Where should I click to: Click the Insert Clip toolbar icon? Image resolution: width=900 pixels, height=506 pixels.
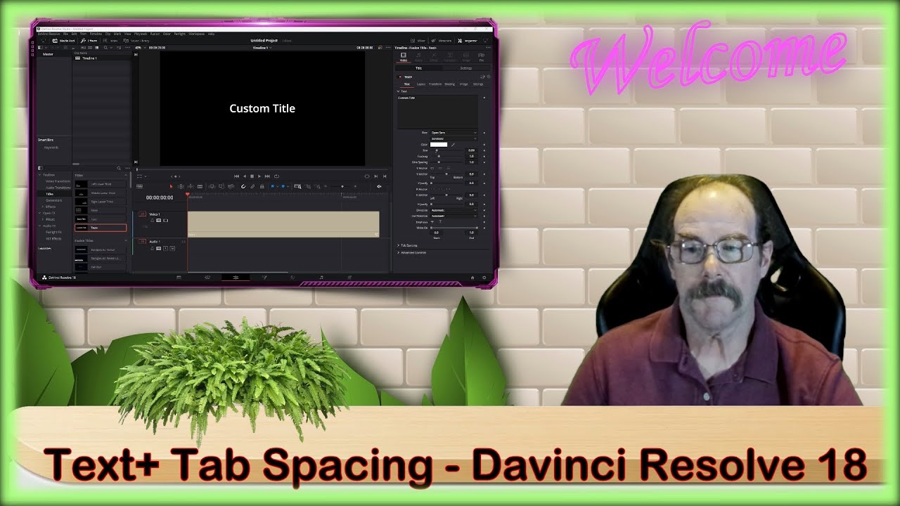[212, 186]
